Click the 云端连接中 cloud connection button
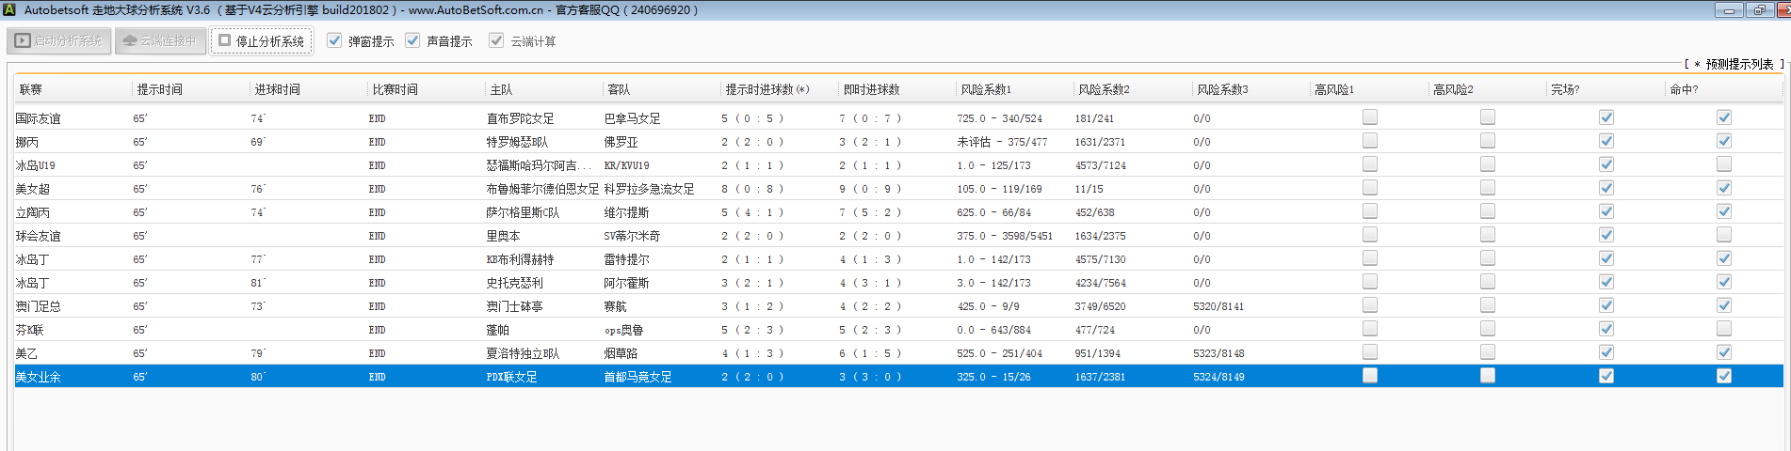Viewport: 1791px width, 451px height. (x=160, y=41)
